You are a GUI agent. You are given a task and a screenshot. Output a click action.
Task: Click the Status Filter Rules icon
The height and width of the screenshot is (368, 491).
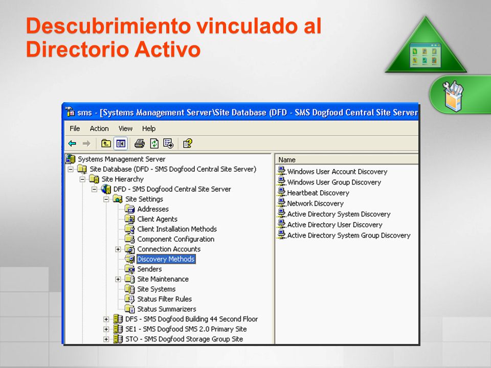(129, 299)
